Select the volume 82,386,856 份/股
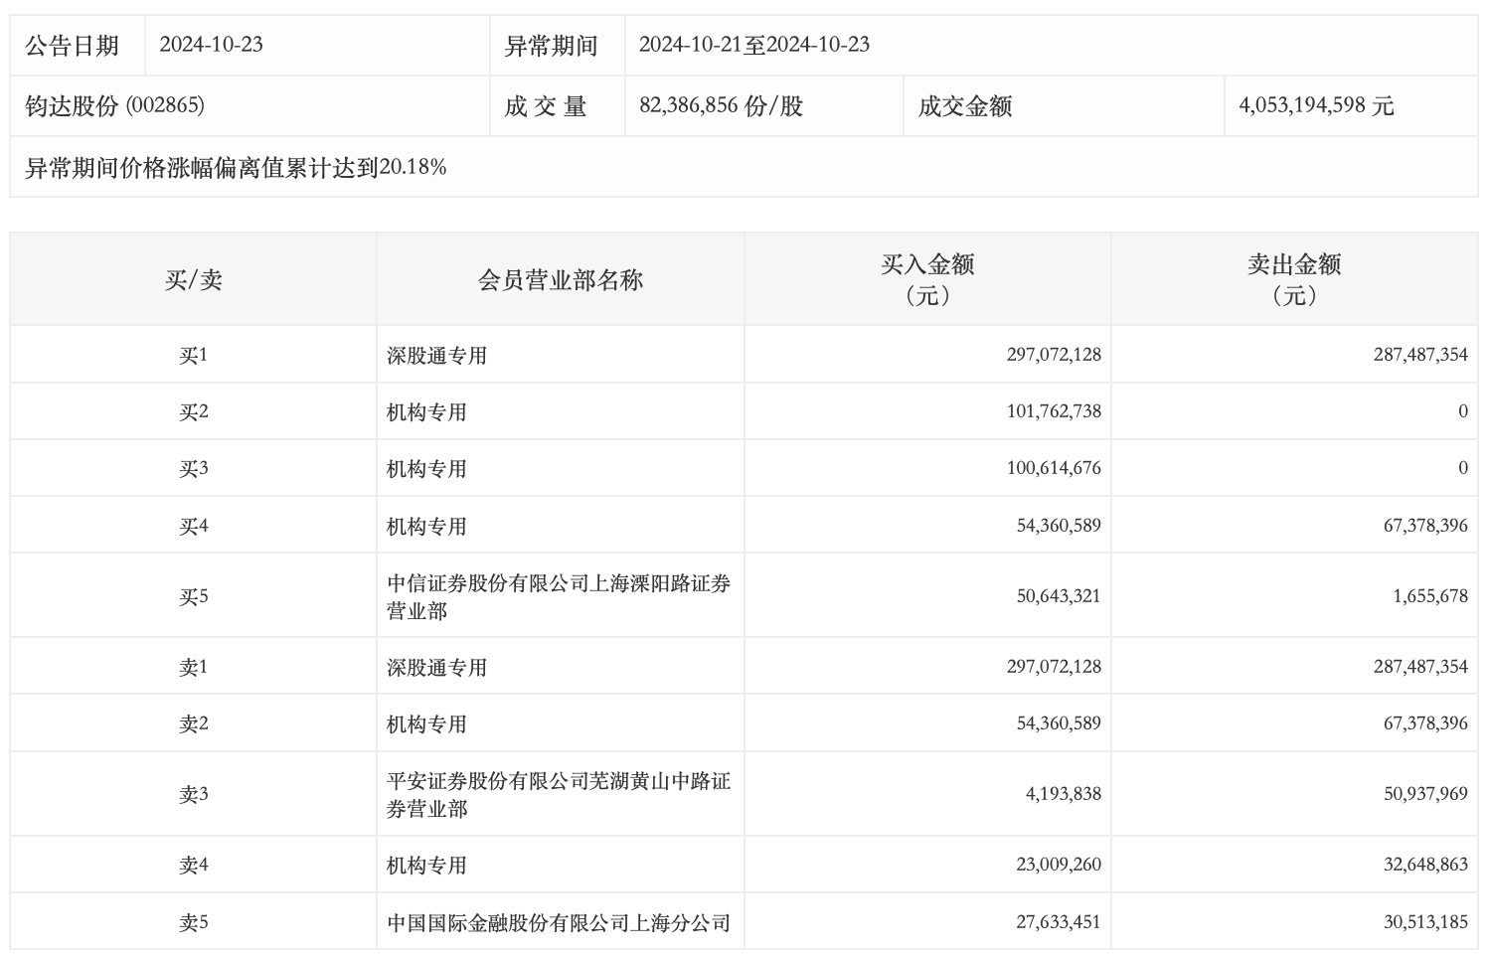This screenshot has width=1489, height=956. click(x=721, y=106)
